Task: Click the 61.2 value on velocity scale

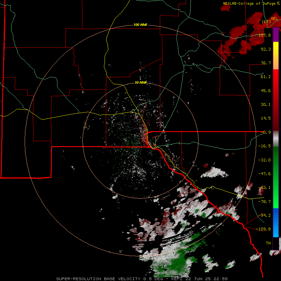Action: coord(266,77)
